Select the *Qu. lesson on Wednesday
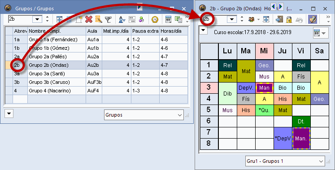The width and height of the screenshot is (335, 170). 264,110
